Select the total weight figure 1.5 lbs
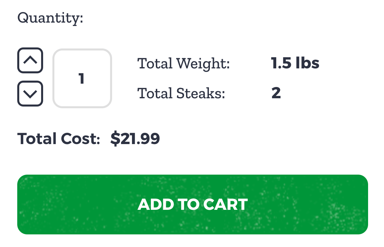384x247 pixels. (295, 63)
